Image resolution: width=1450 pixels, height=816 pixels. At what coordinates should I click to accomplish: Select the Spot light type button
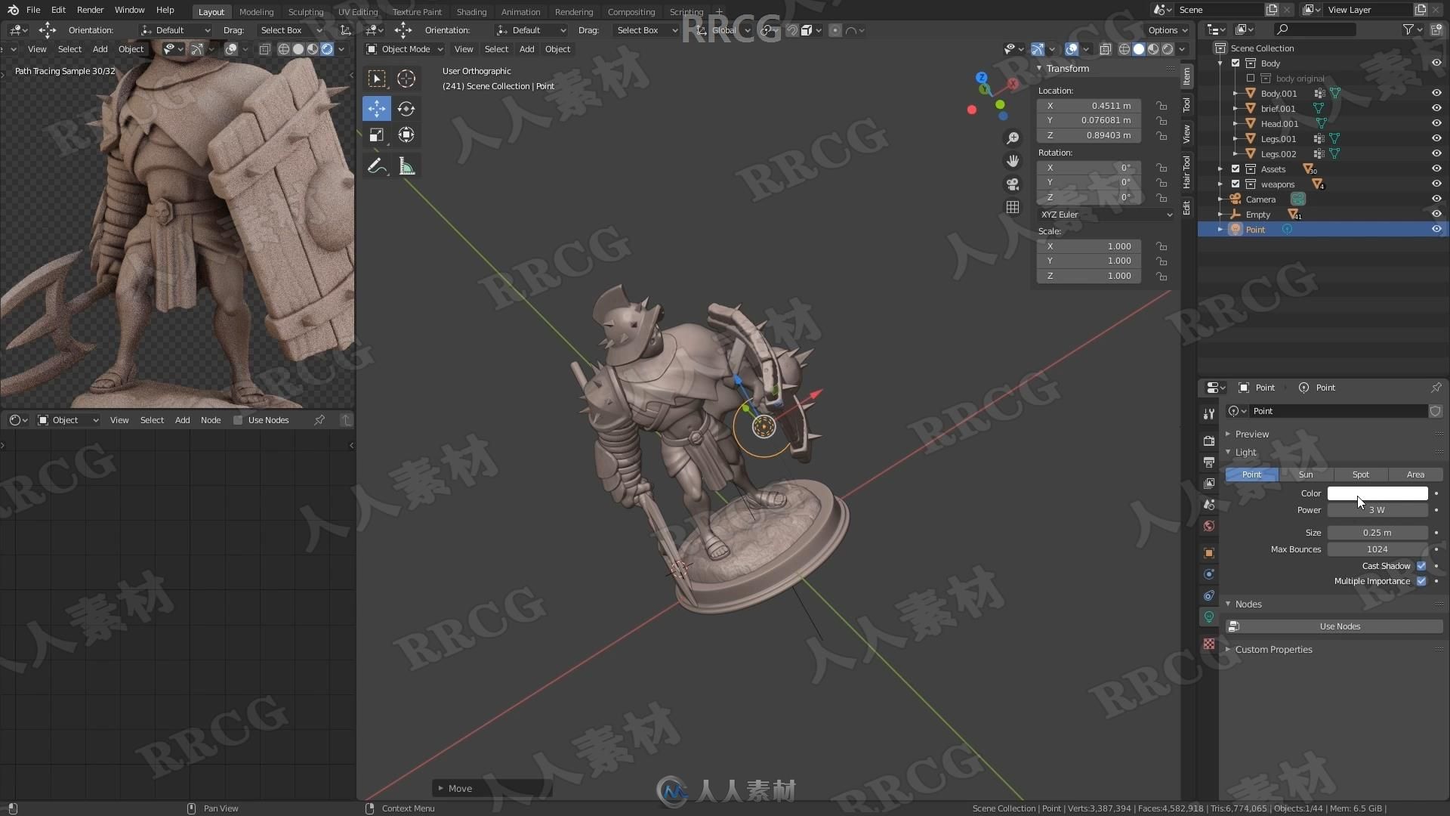pyautogui.click(x=1360, y=473)
